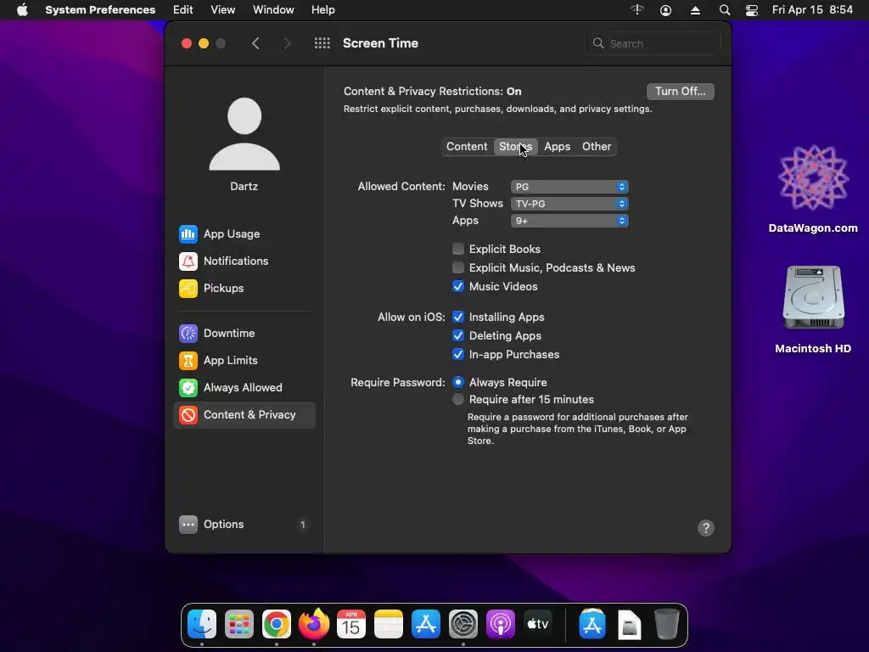This screenshot has height=652, width=869.
Task: Open Screen Time Options
Action: (211, 525)
